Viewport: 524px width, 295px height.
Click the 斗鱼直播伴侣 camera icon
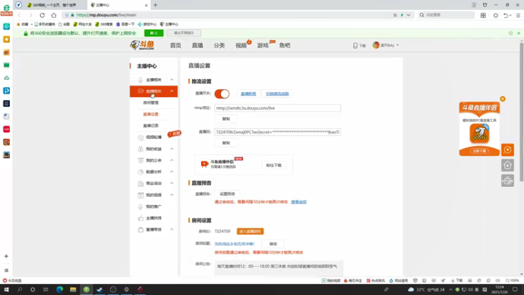204,164
